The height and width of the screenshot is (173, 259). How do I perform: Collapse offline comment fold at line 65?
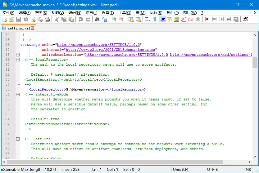[x=18, y=139]
